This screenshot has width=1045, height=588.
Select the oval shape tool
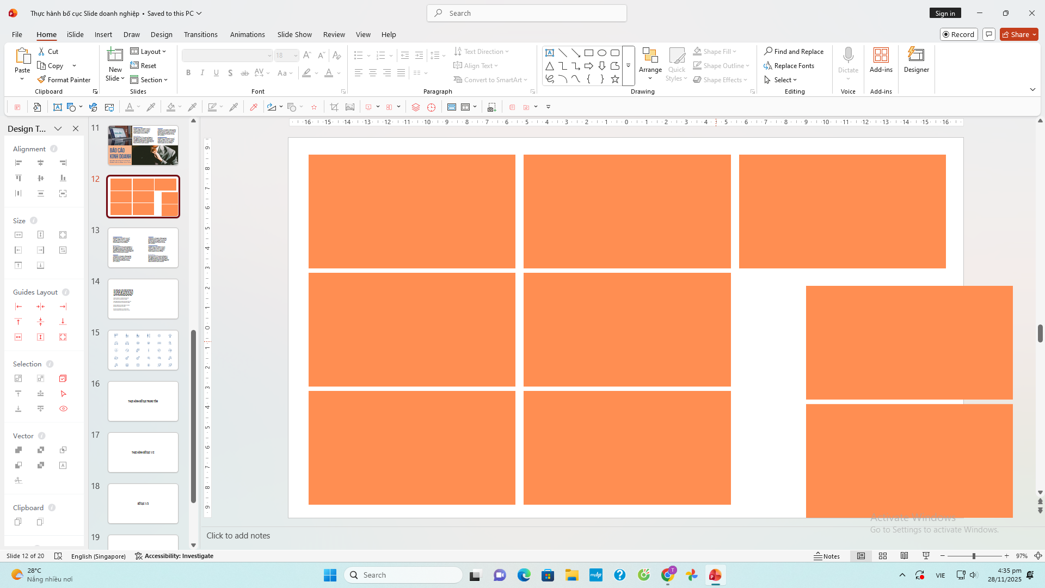[602, 53]
